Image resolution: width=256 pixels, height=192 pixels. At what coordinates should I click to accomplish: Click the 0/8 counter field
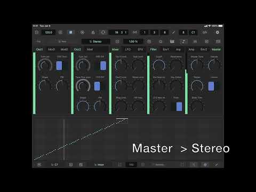205,33
